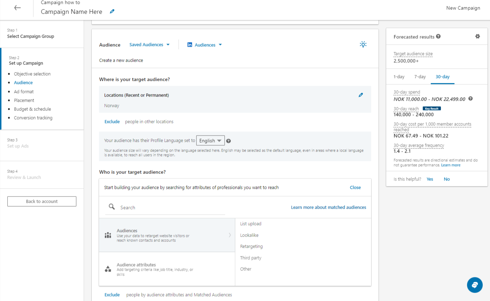Image resolution: width=490 pixels, height=301 pixels.
Task: Click the lightbulb suggestions icon in Audience section
Action: pos(363,45)
